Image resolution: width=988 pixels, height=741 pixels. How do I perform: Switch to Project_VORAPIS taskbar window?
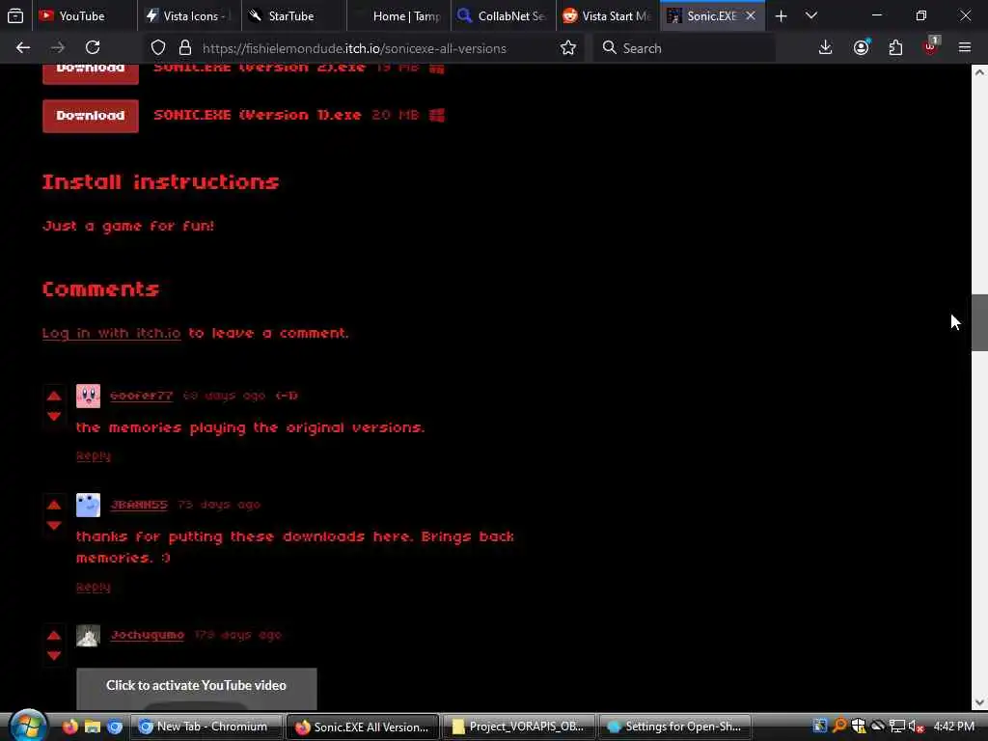pyautogui.click(x=518, y=727)
